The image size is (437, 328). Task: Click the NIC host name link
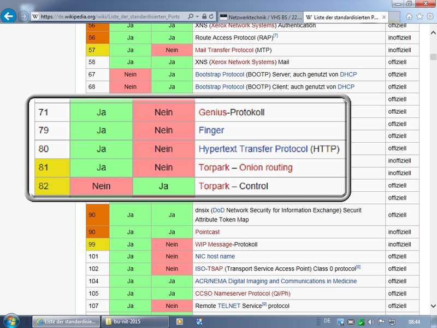tap(215, 256)
